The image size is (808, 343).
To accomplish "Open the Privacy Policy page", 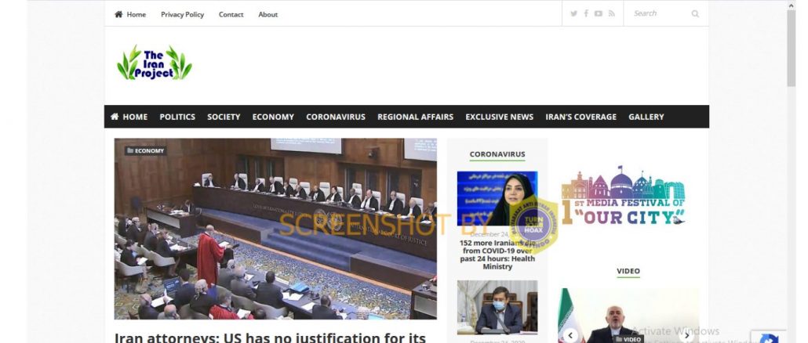I will tap(183, 14).
